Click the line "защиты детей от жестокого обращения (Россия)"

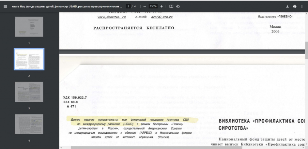pos(130,137)
